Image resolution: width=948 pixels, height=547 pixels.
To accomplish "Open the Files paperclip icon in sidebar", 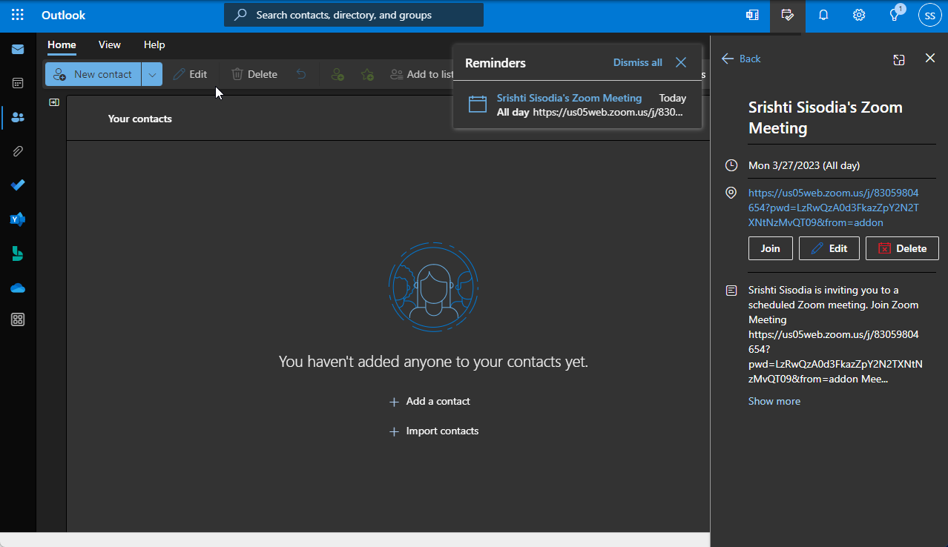I will click(18, 151).
